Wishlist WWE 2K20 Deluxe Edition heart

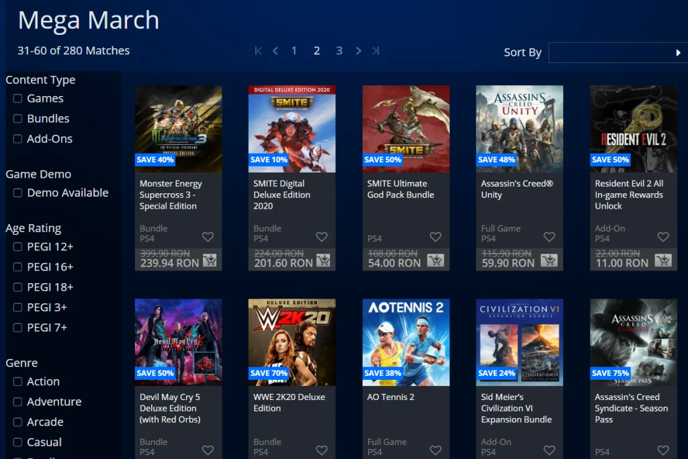point(322,450)
